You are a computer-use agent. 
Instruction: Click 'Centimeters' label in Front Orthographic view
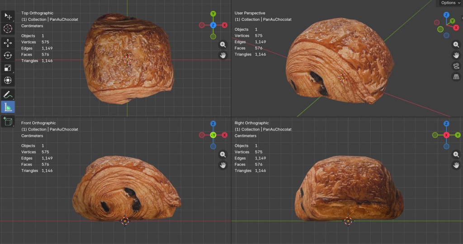click(32, 136)
